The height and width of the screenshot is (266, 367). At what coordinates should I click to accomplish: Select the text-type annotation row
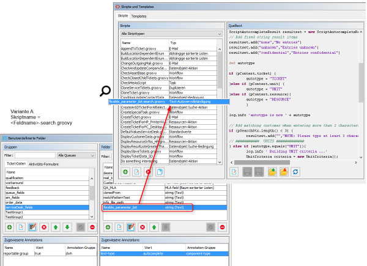point(165,254)
